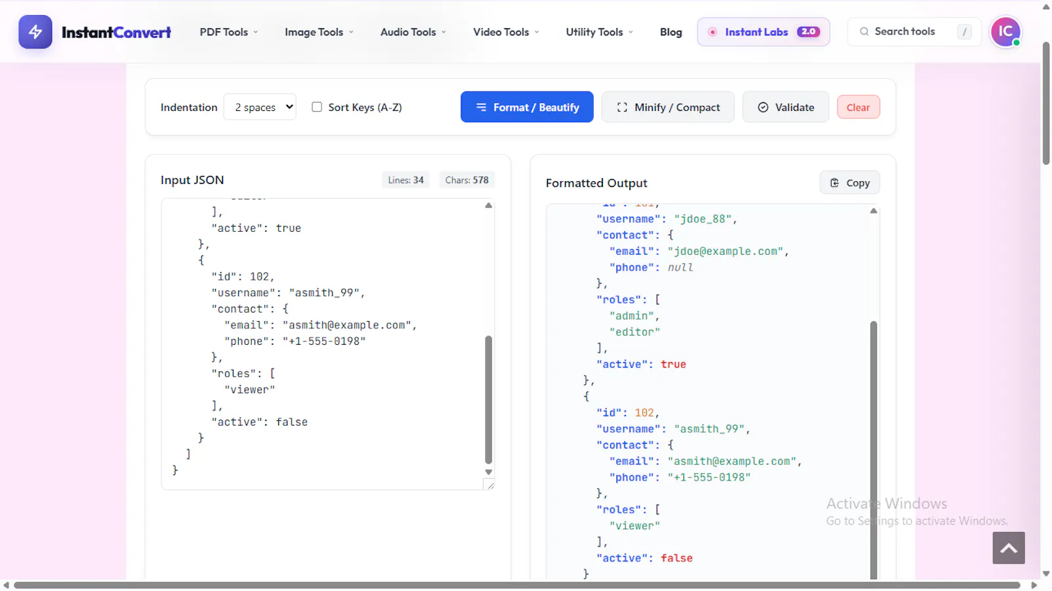Click the Formatted Output scroll up arrow
This screenshot has height=591, width=1052.
pos(874,211)
